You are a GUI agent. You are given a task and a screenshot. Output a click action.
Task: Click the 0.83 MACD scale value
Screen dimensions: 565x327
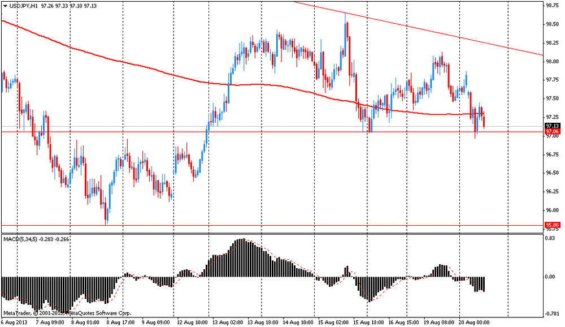[550, 238]
